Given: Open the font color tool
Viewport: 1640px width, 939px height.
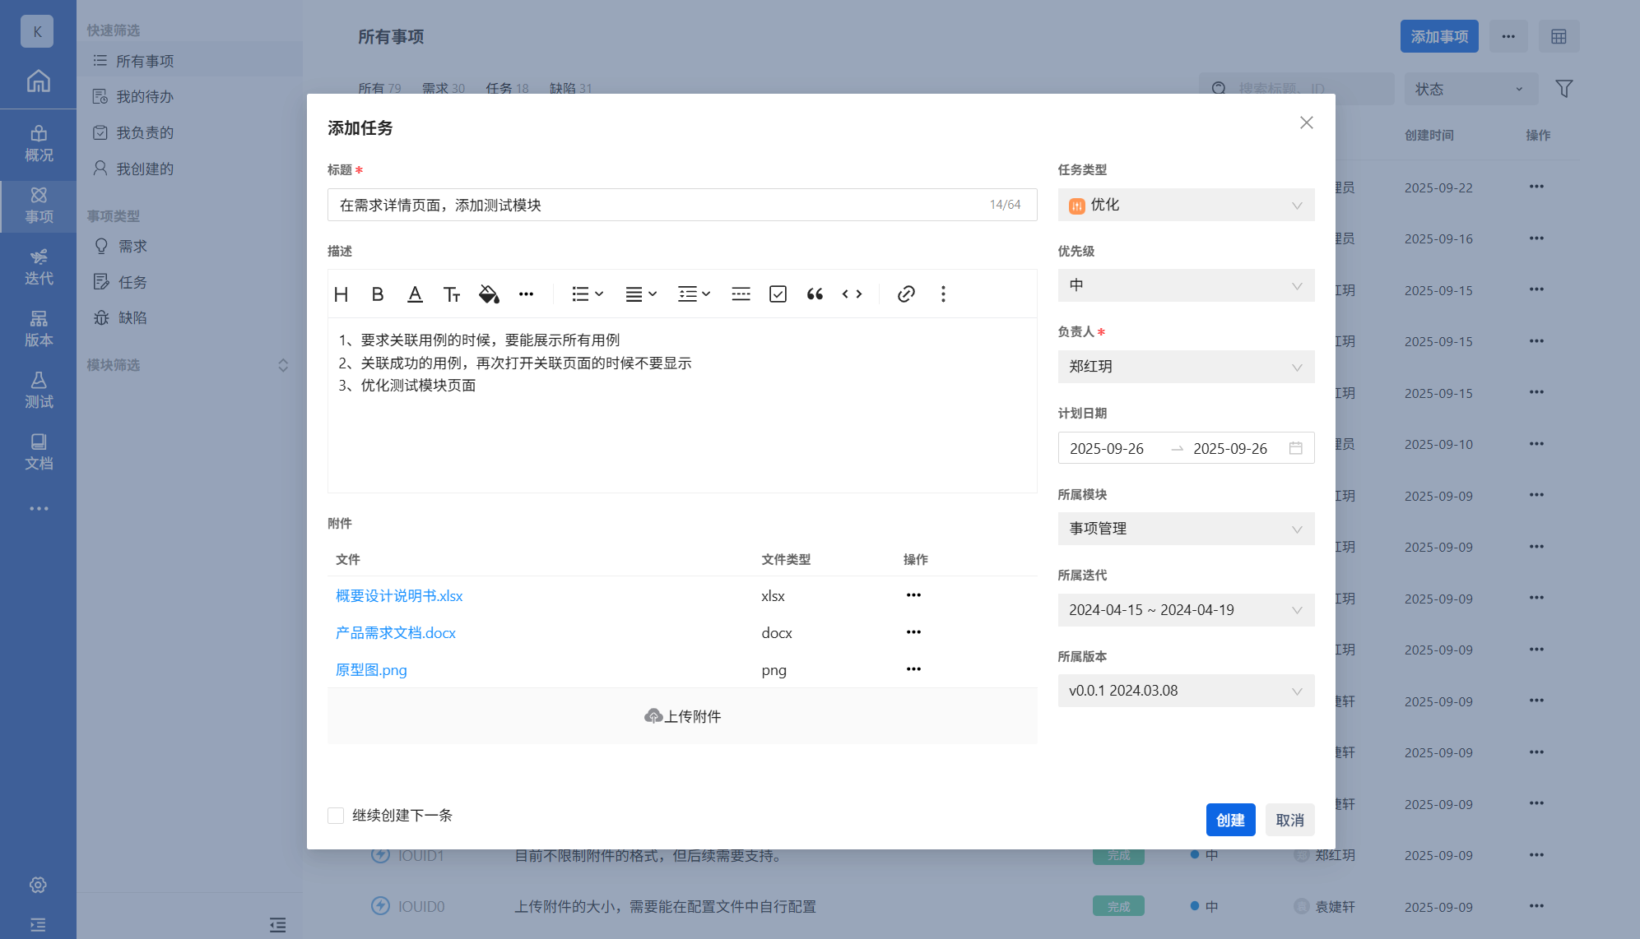Looking at the screenshot, I should coord(415,294).
